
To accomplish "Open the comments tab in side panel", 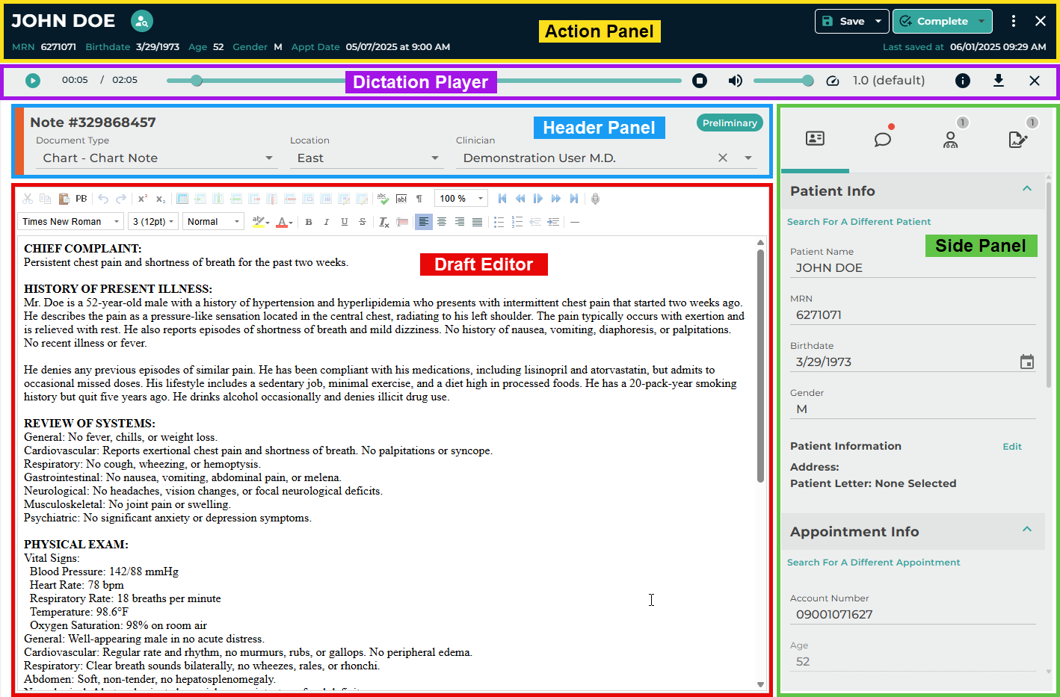I will [883, 140].
